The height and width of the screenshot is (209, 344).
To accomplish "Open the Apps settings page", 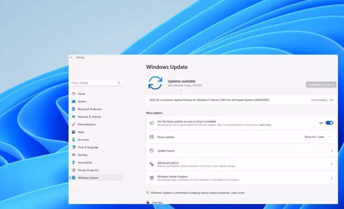I will point(81,132).
